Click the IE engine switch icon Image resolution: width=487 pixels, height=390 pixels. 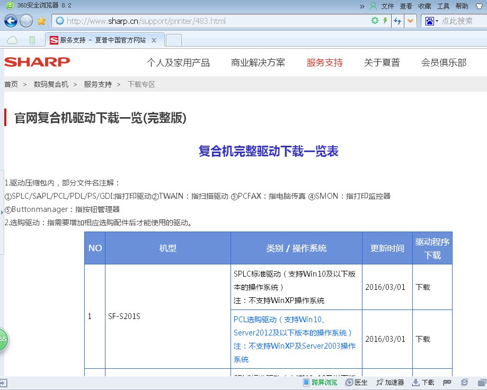tap(464, 383)
